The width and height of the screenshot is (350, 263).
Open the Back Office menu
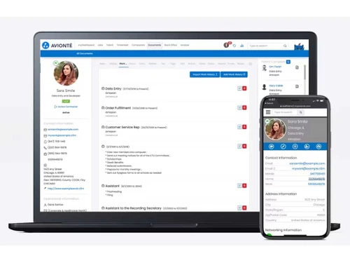point(171,45)
